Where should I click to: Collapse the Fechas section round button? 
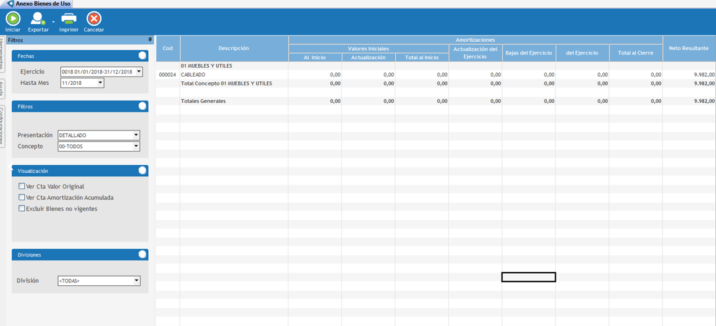coord(142,56)
